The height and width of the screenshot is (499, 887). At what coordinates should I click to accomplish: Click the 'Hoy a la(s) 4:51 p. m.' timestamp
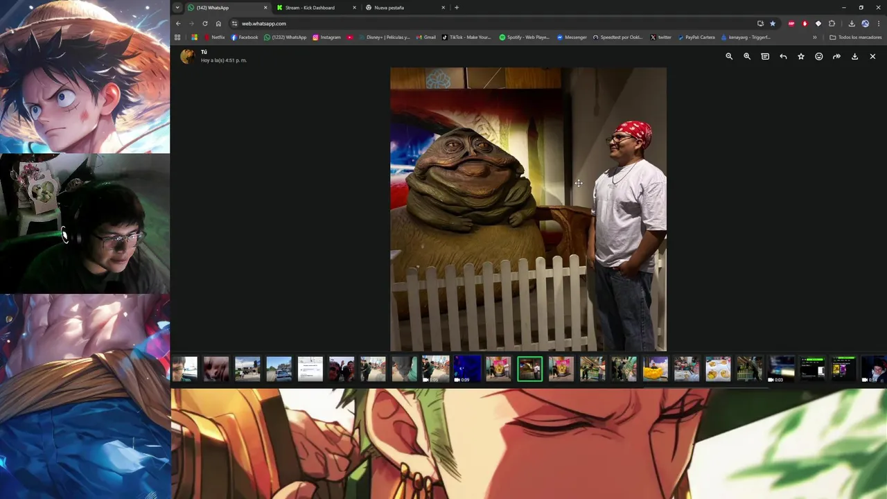(224, 60)
